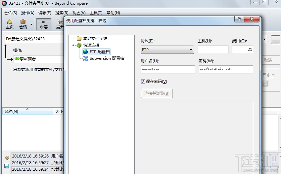Screen dimensions: 281x174
Task: Click the dialog help question mark button
Action: click(239, 19)
